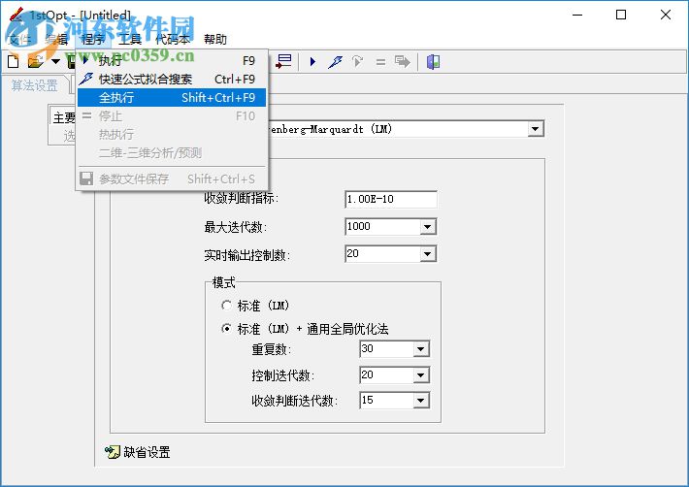Choose 执行 F9 in the menu
This screenshot has height=487, width=689.
(x=172, y=60)
